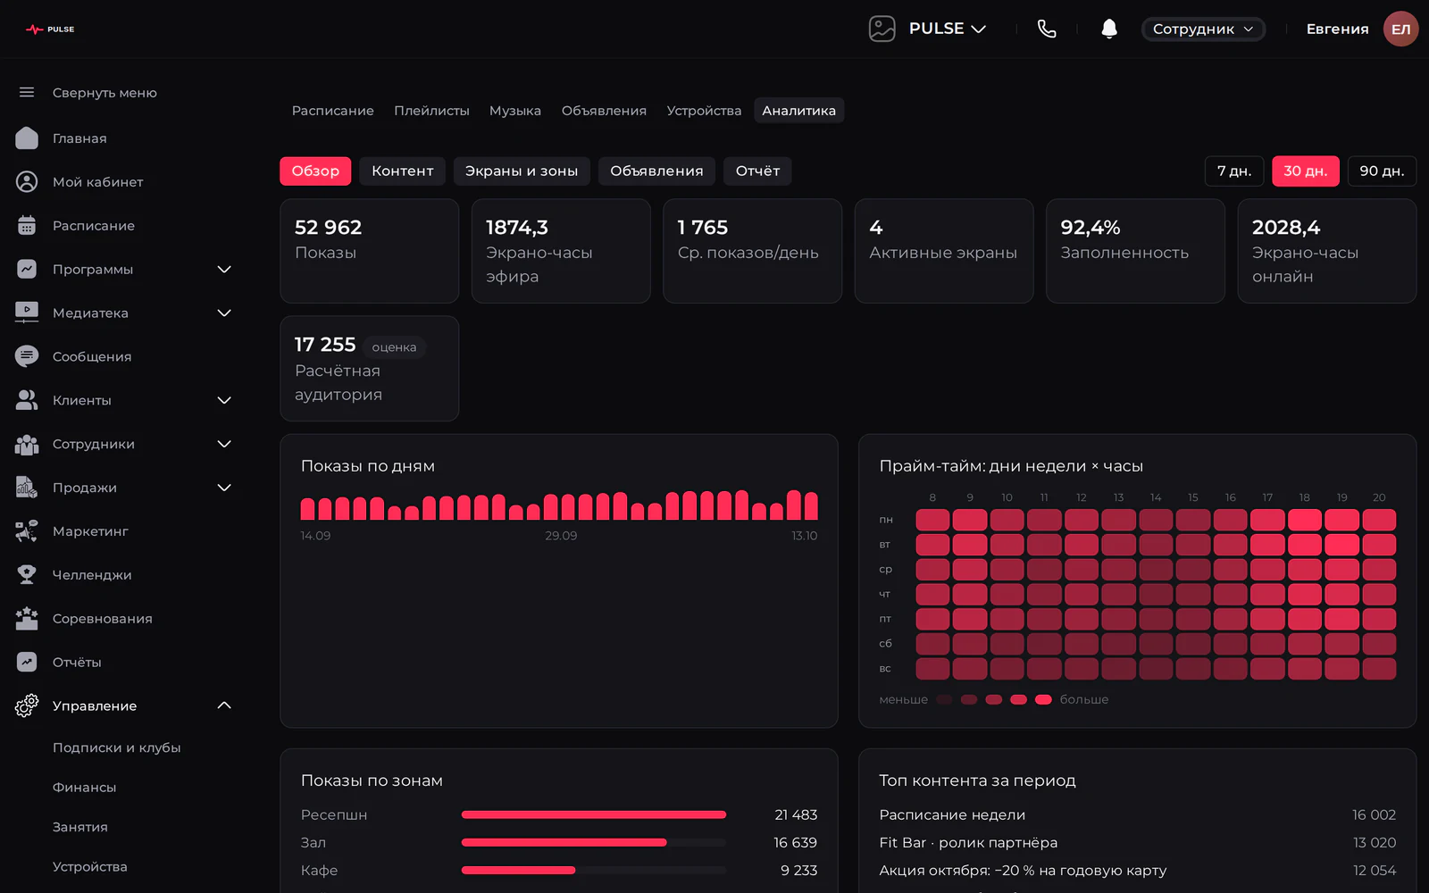The height and width of the screenshot is (893, 1429).
Task: Click the phone call icon
Action: (x=1047, y=29)
